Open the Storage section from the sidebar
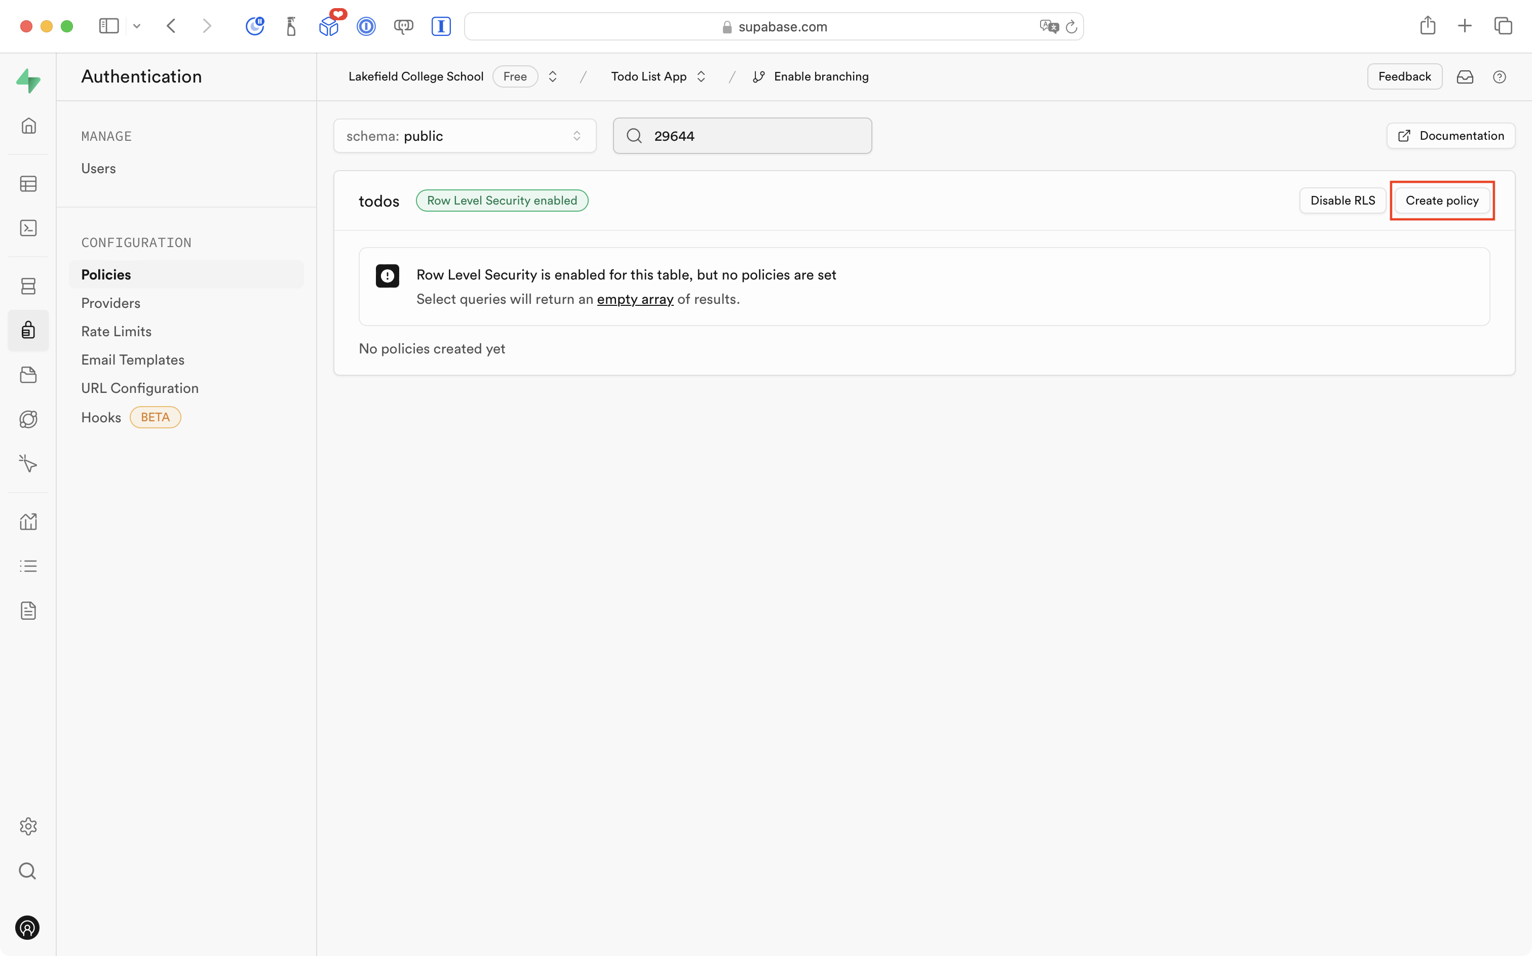 click(28, 374)
